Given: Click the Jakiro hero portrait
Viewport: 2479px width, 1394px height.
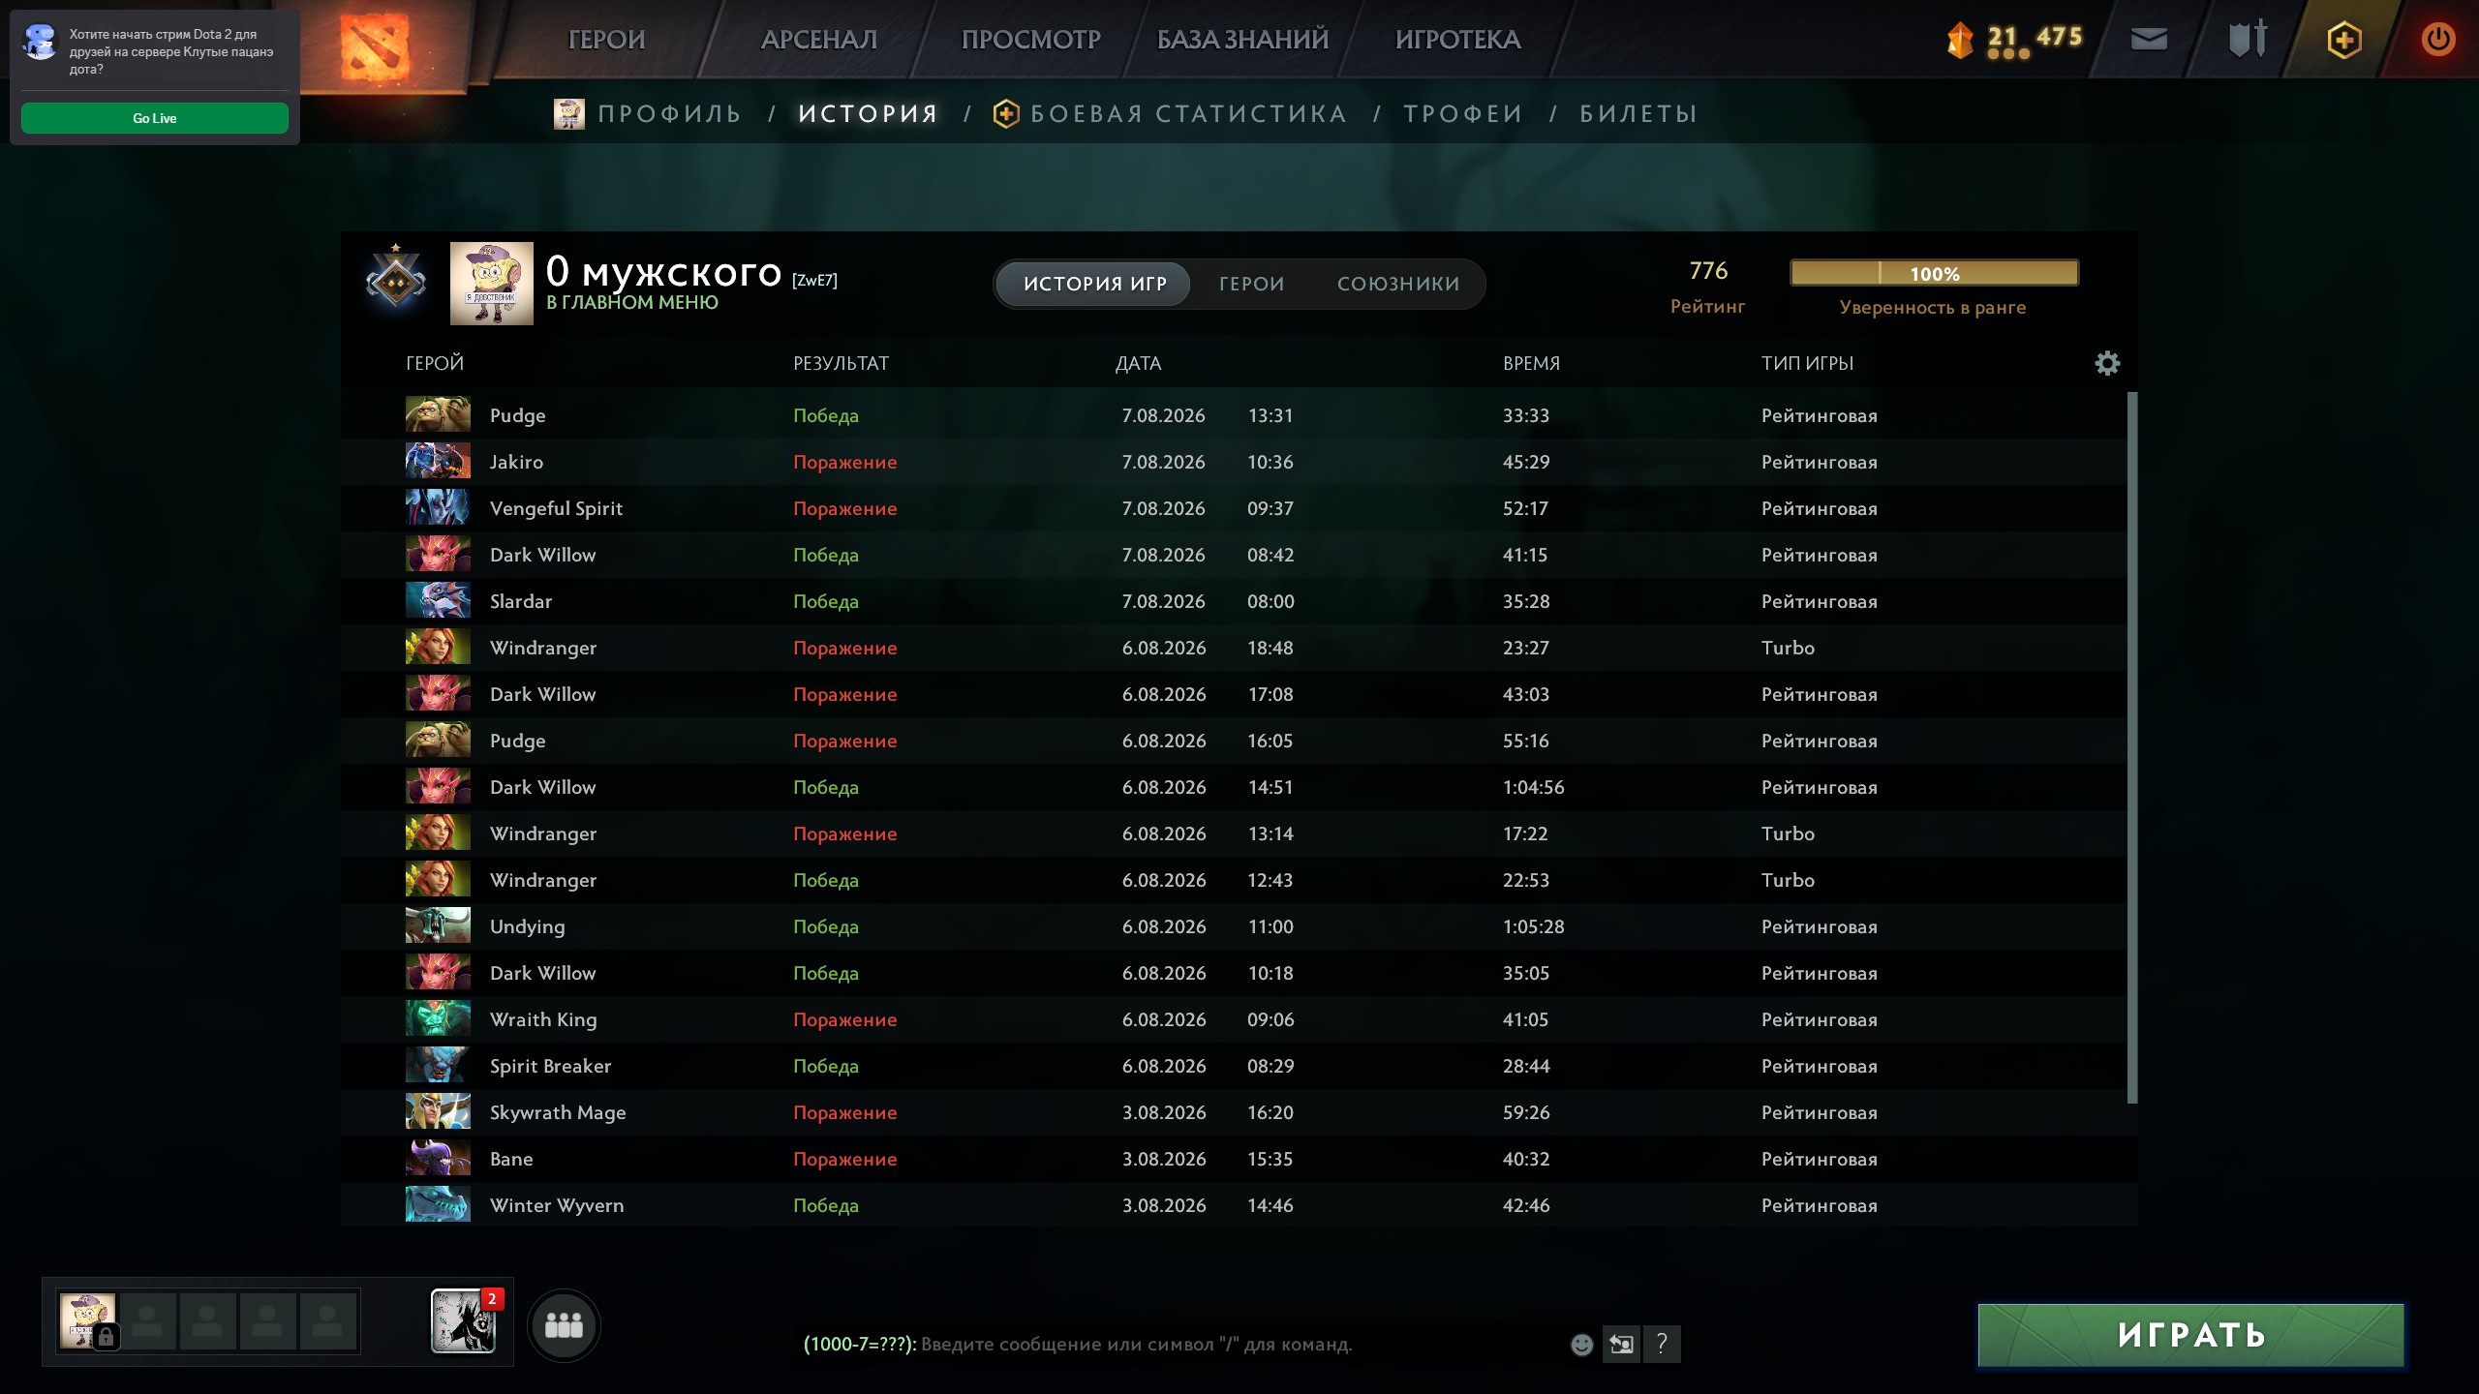Looking at the screenshot, I should click(438, 461).
